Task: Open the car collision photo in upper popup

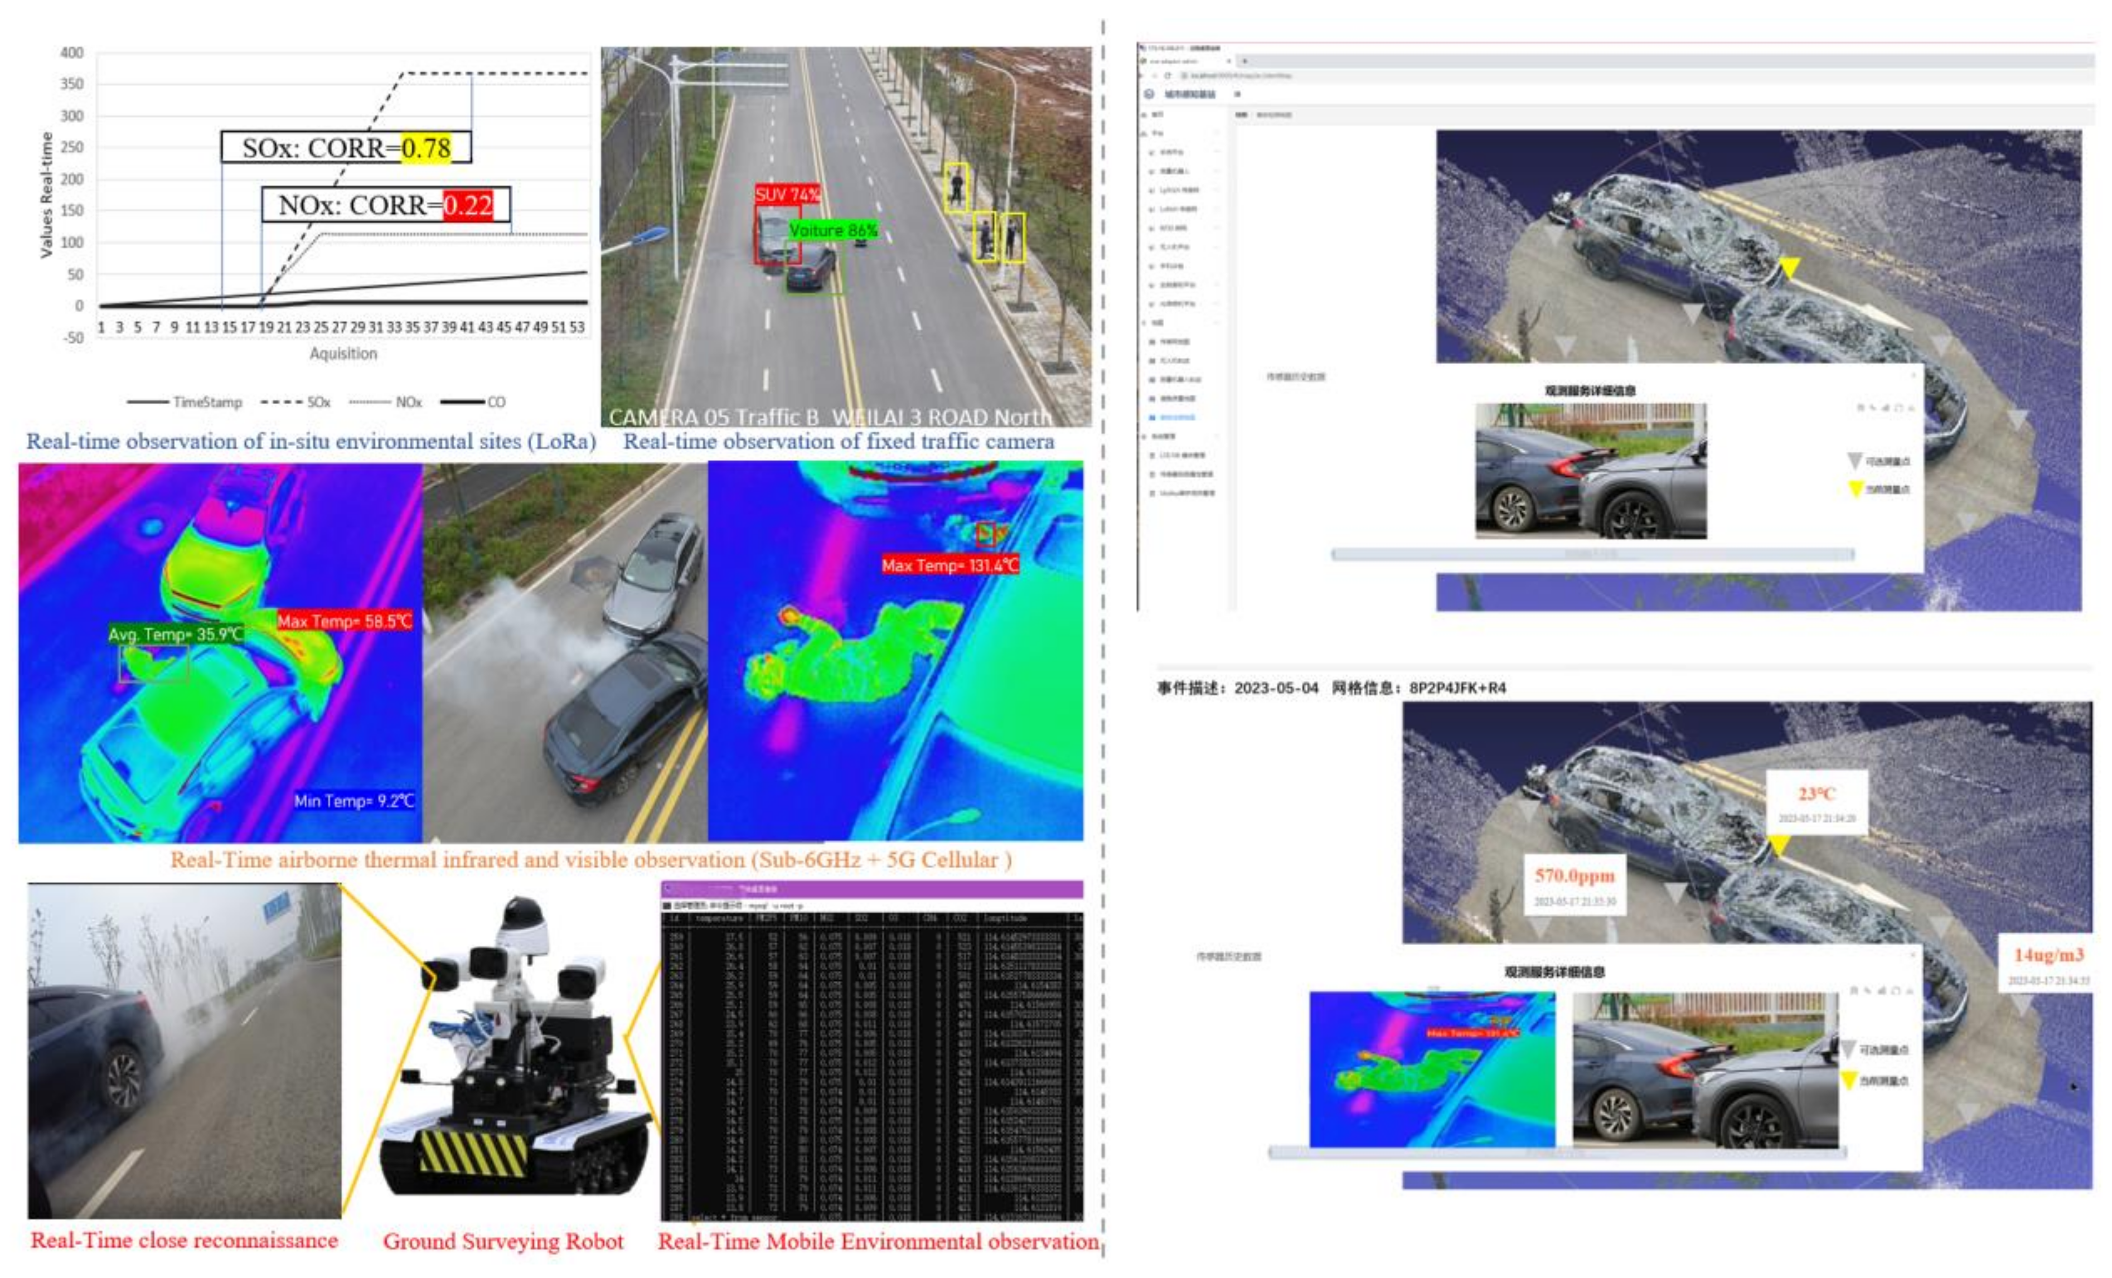Action: click(x=1591, y=471)
